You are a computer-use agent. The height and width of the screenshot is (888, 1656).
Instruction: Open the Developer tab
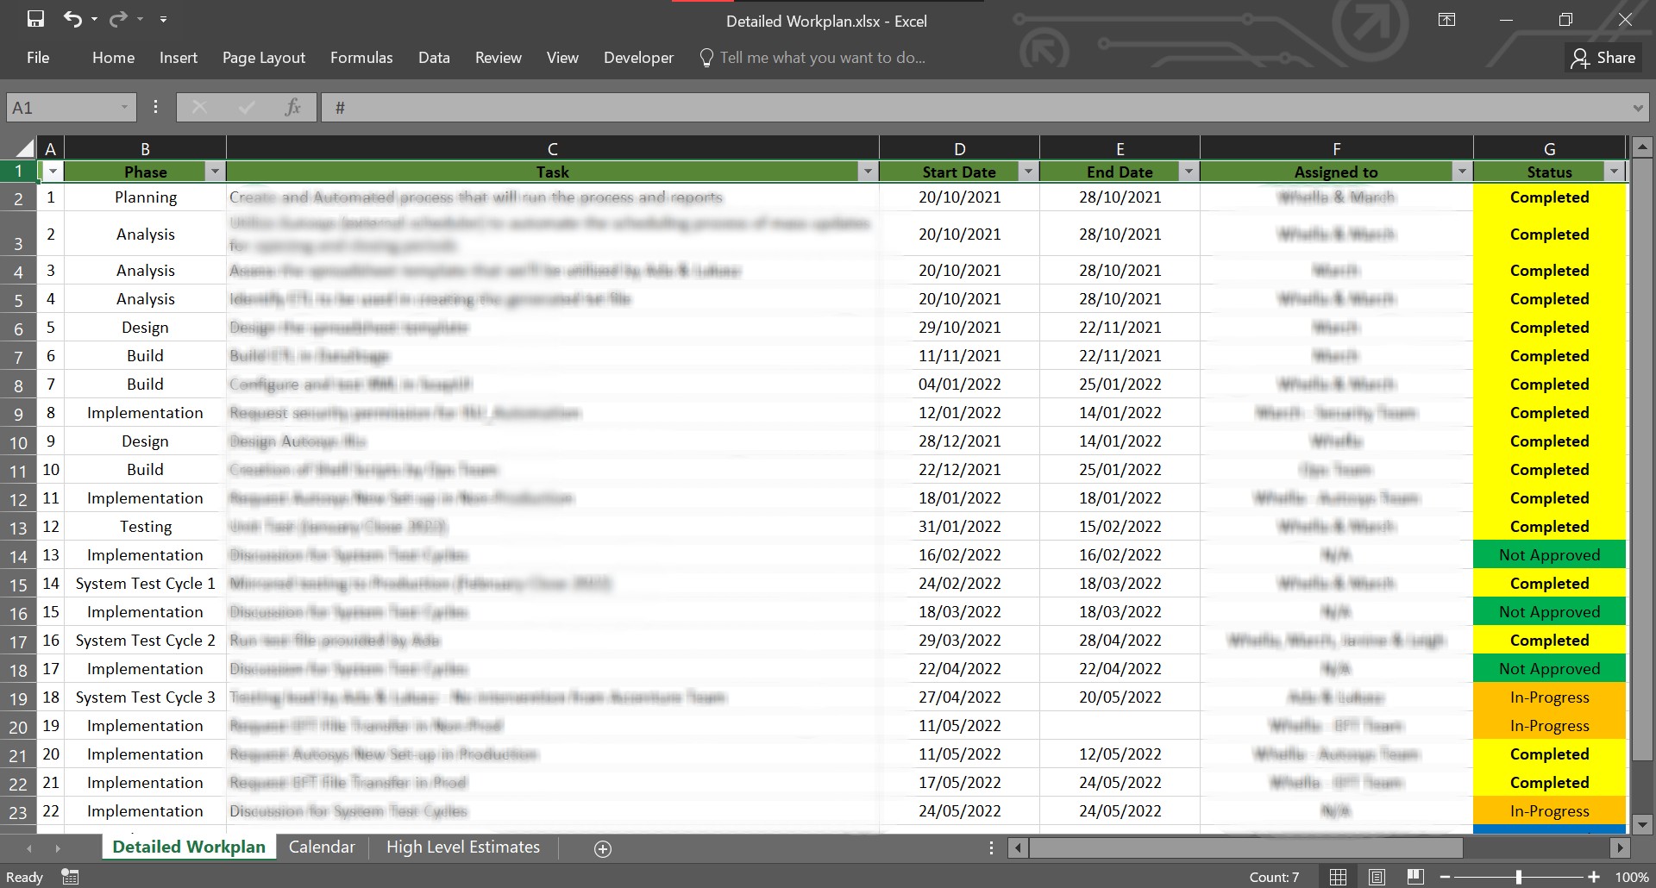click(638, 58)
